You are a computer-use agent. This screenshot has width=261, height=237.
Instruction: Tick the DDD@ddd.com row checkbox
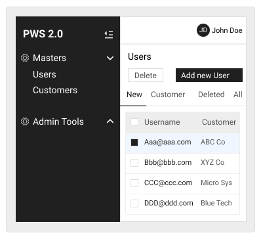click(134, 204)
